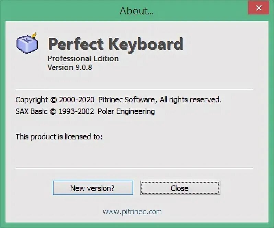Click the copyright symbol before 1993-2002
Image resolution: width=274 pixels, height=228 pixels.
(x=53, y=112)
